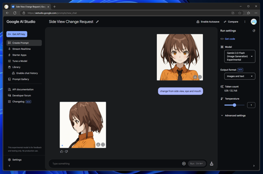
Task: Reset run settings with refresh icon
Action: (254, 31)
